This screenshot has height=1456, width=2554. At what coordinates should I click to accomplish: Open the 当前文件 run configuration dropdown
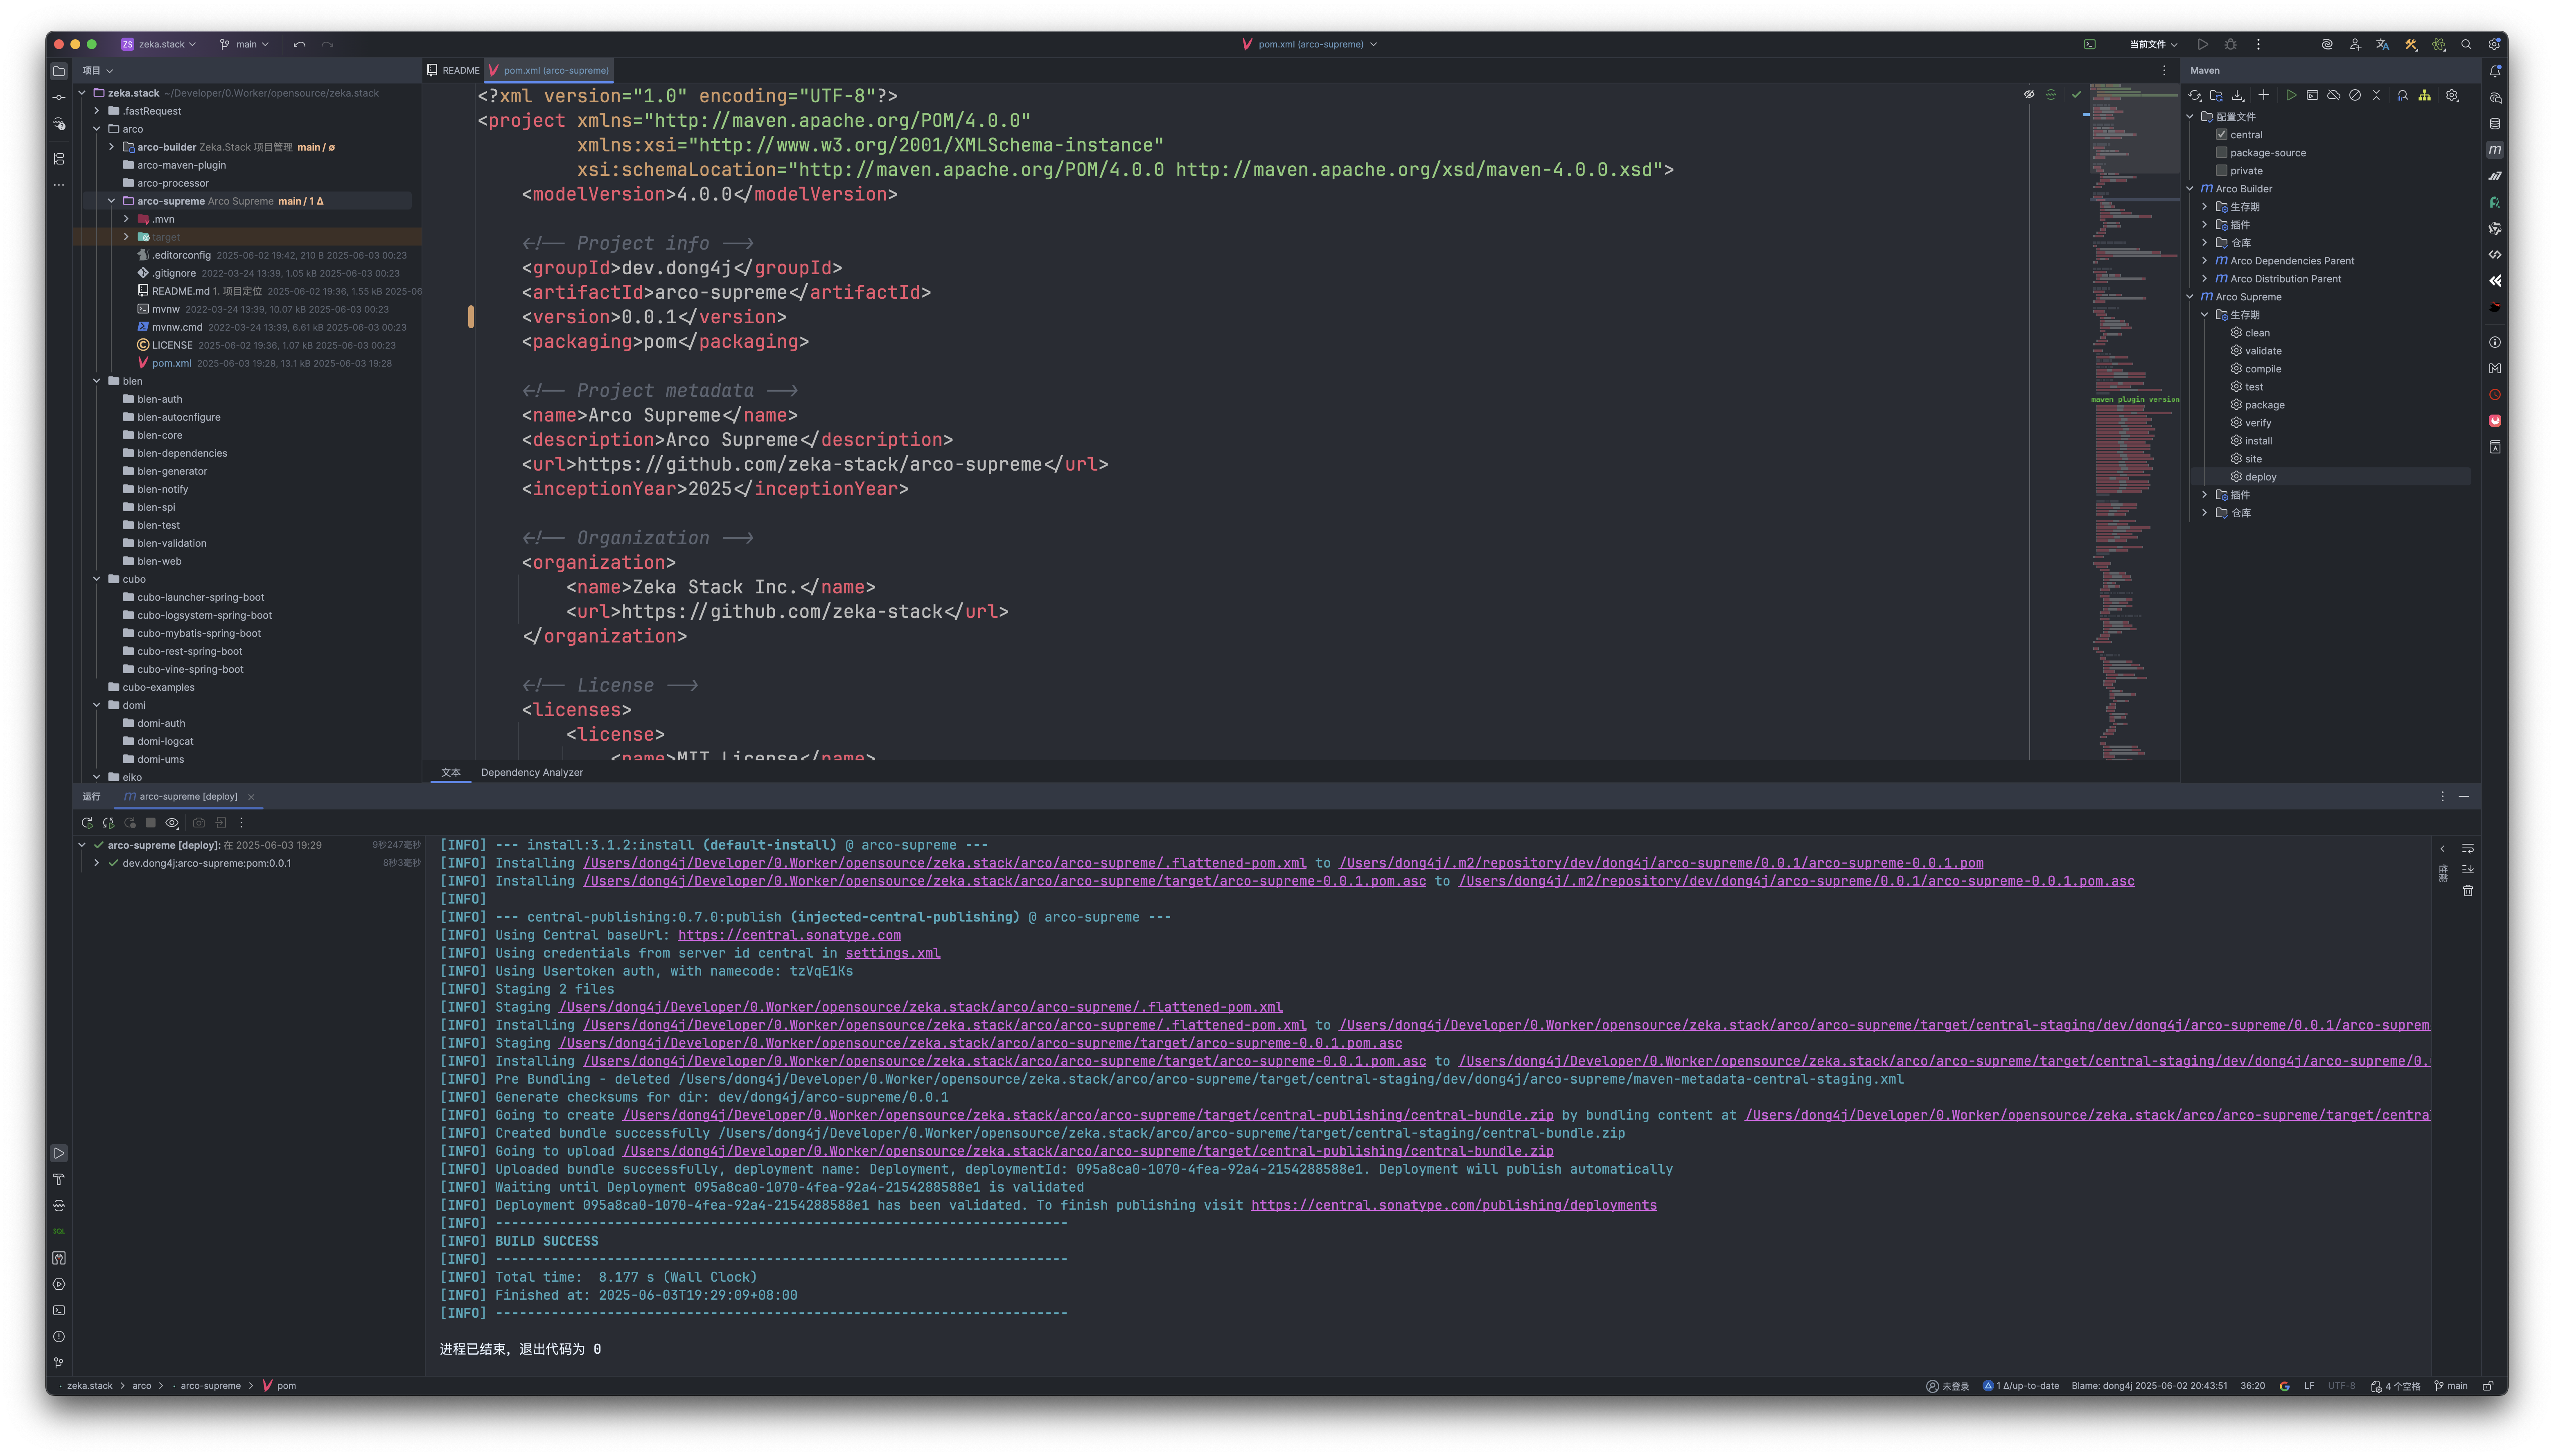2153,44
